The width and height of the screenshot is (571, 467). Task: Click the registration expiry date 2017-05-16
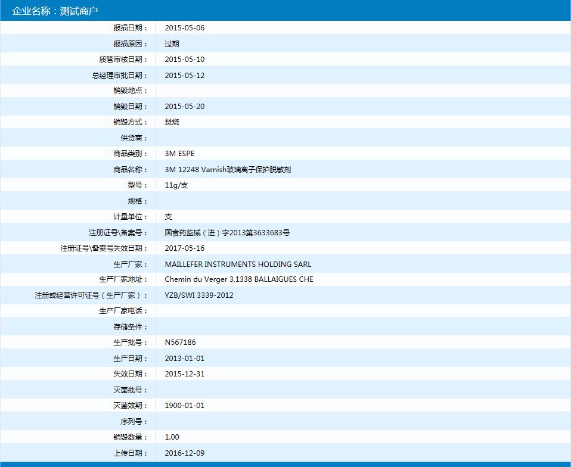[185, 248]
